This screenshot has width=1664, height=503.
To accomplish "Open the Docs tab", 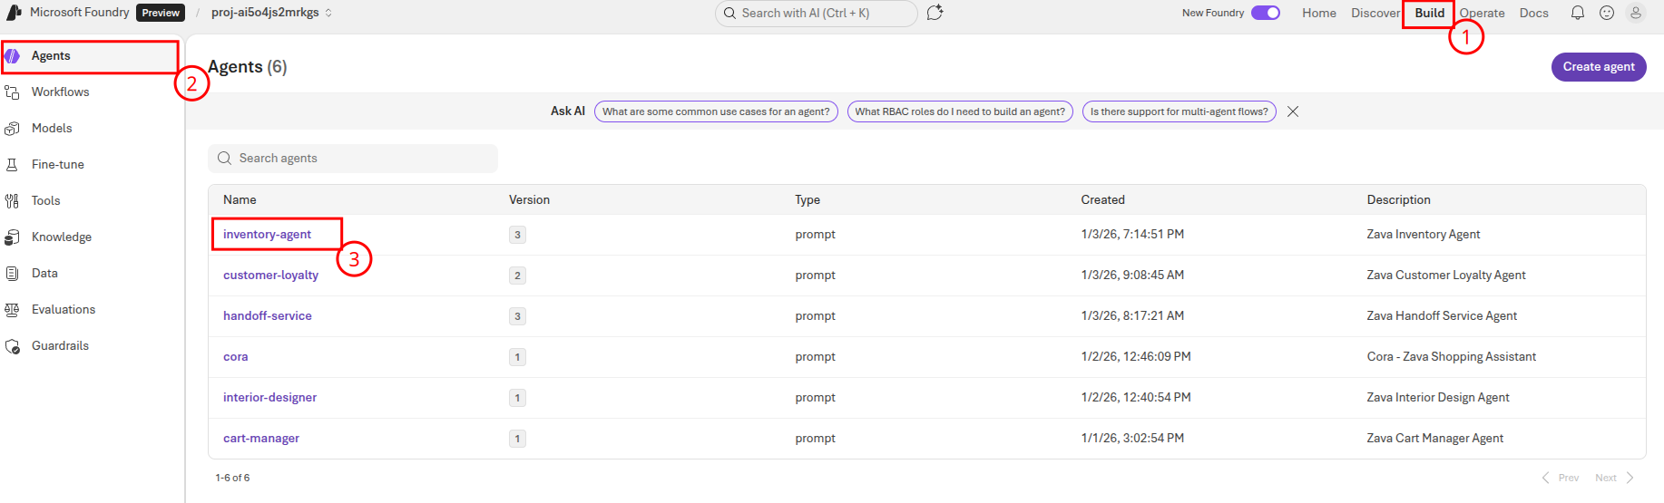I will [x=1534, y=13].
